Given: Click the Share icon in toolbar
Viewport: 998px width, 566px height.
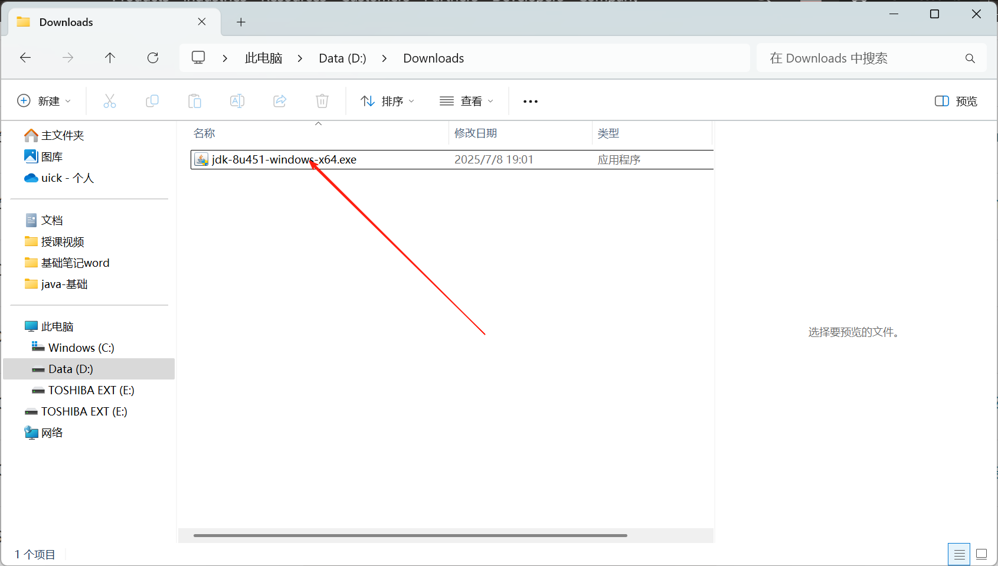Looking at the screenshot, I should pyautogui.click(x=280, y=100).
